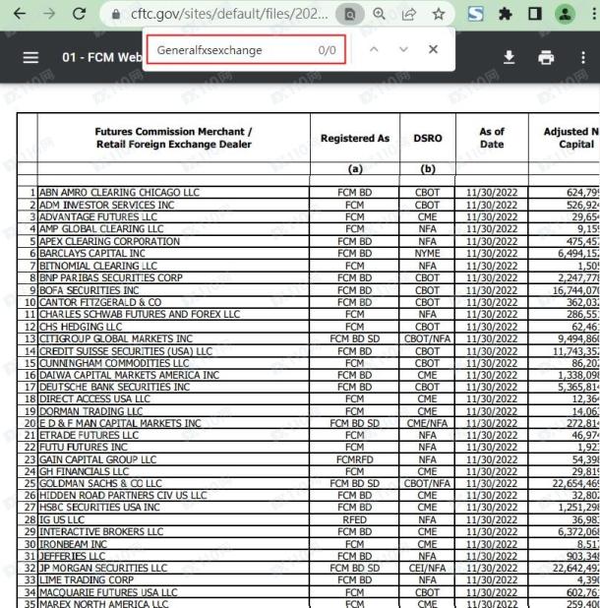Image resolution: width=600 pixels, height=608 pixels.
Task: Download the PDF file
Action: click(509, 57)
